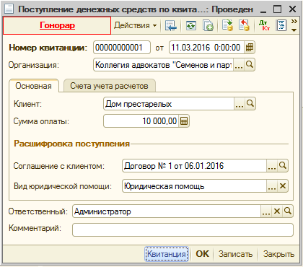Click the Закрыть button

click(278, 254)
